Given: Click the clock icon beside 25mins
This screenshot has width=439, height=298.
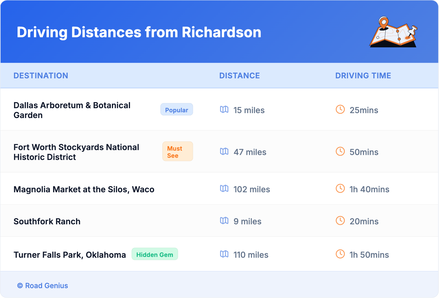Looking at the screenshot, I should (340, 110).
